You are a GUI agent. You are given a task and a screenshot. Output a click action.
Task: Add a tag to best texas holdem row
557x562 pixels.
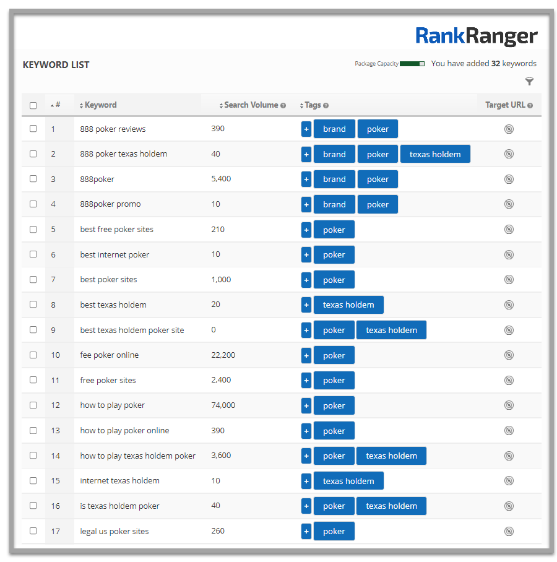coord(306,305)
